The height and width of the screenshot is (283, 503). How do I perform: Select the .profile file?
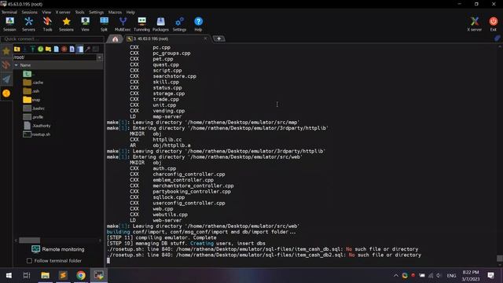(33, 117)
